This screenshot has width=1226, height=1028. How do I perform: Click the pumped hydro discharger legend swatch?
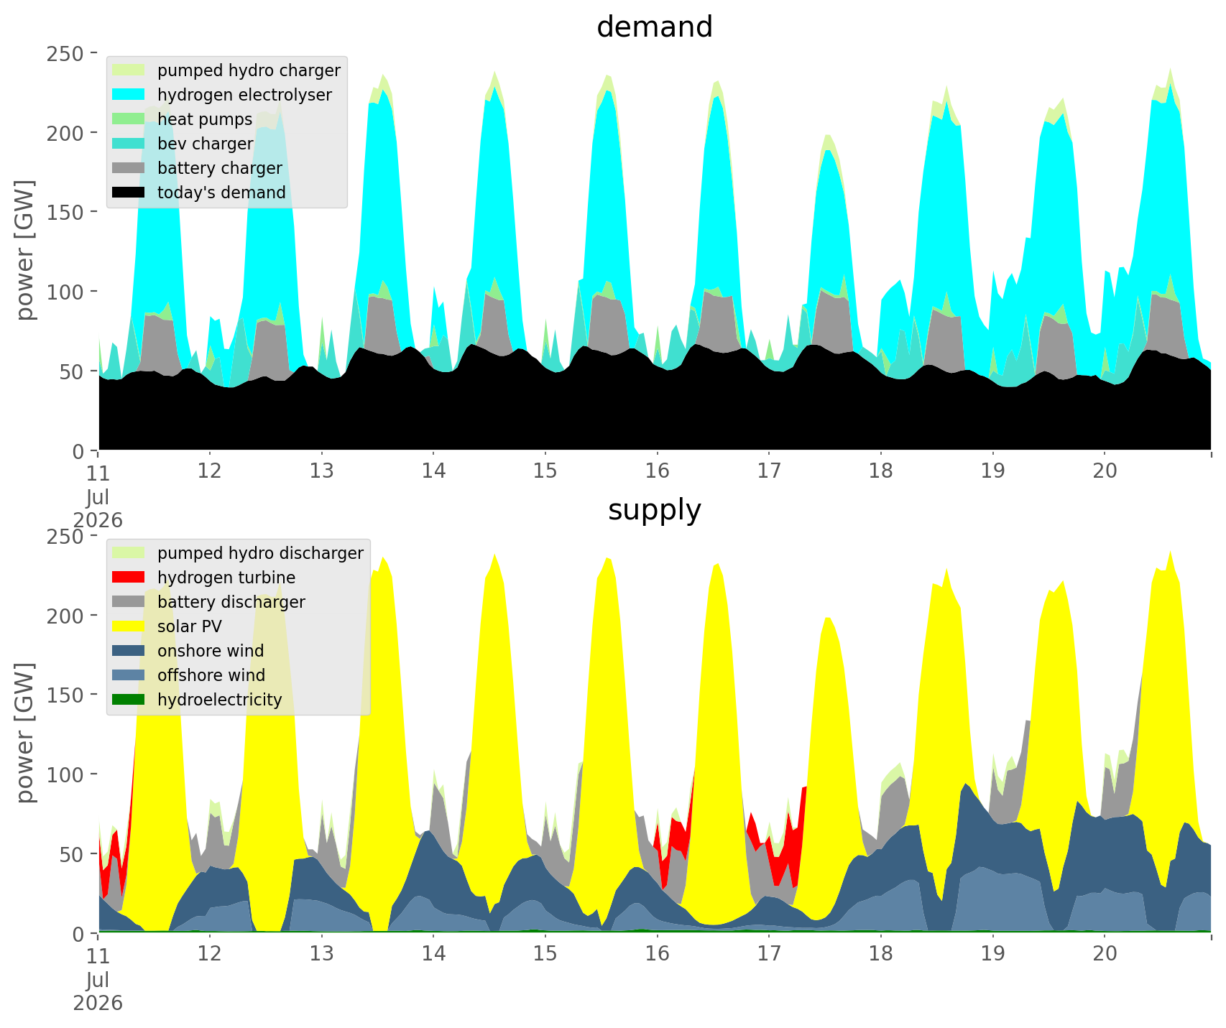point(129,553)
